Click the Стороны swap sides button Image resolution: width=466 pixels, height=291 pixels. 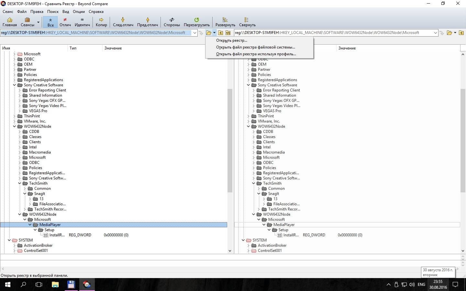[x=172, y=22]
